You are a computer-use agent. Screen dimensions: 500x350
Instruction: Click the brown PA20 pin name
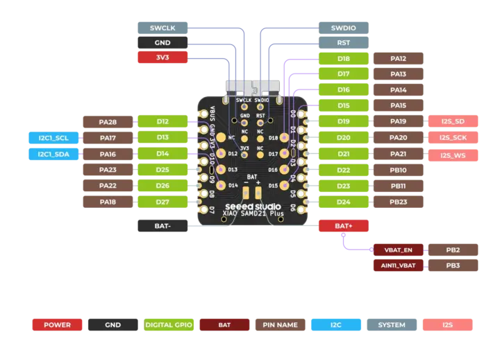pos(399,137)
